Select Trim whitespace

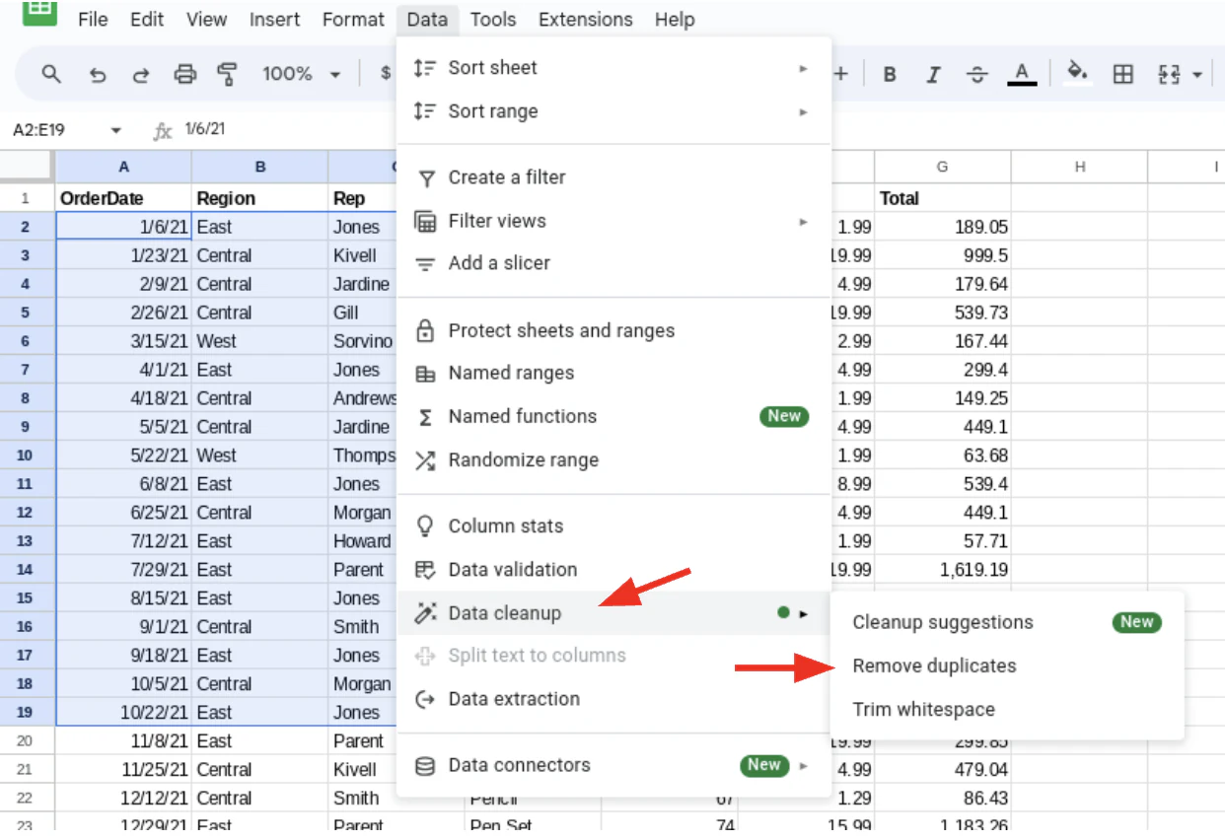(1006, 709)
